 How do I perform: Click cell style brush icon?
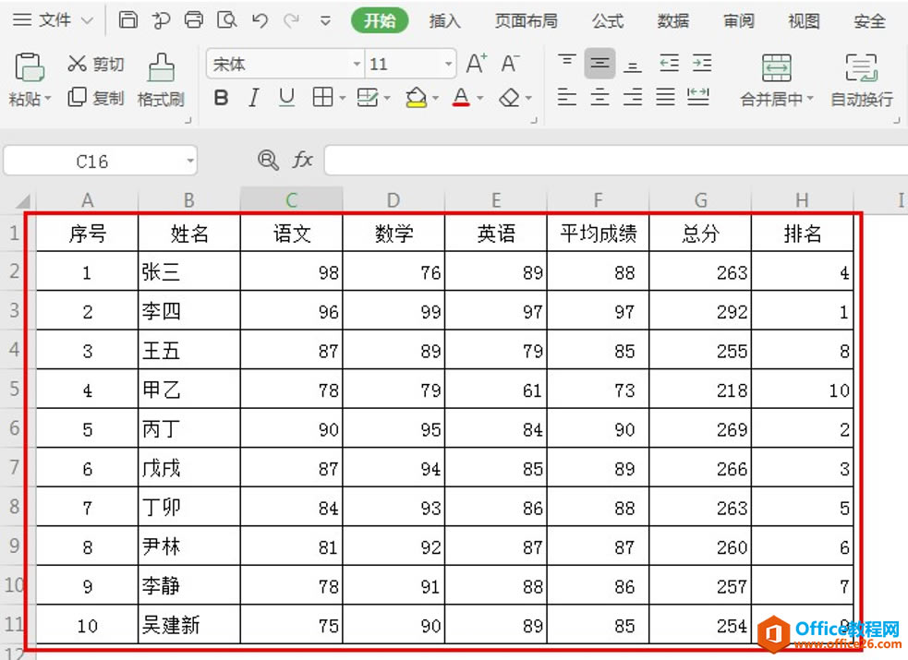(x=368, y=97)
